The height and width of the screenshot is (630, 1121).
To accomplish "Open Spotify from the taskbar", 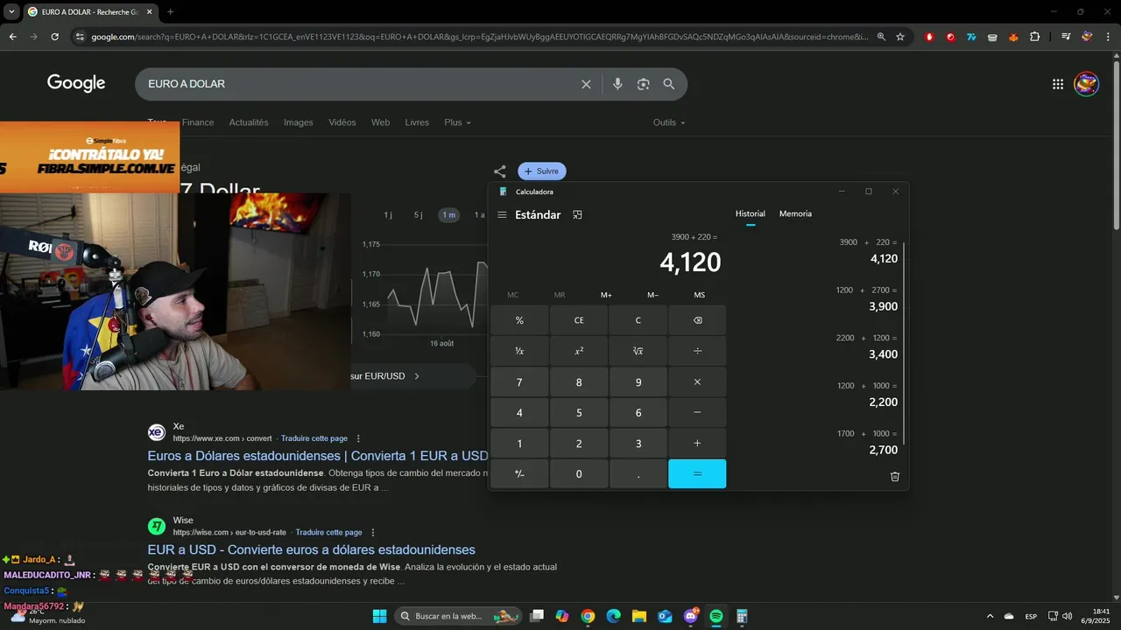I will coord(716,616).
